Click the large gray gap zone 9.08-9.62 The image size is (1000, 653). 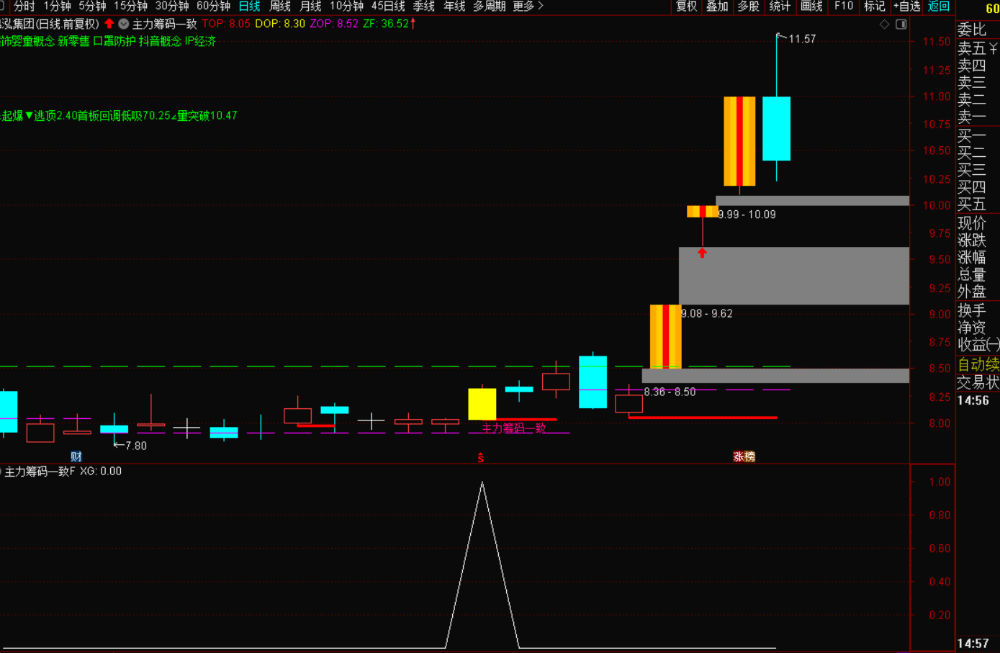793,276
